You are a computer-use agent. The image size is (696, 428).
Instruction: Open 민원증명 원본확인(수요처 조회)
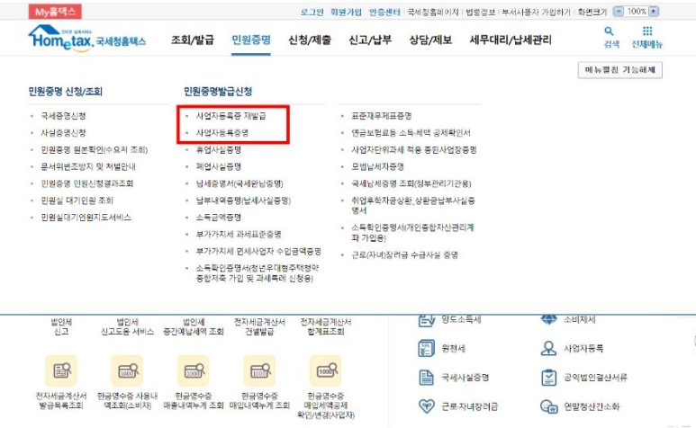pos(95,150)
